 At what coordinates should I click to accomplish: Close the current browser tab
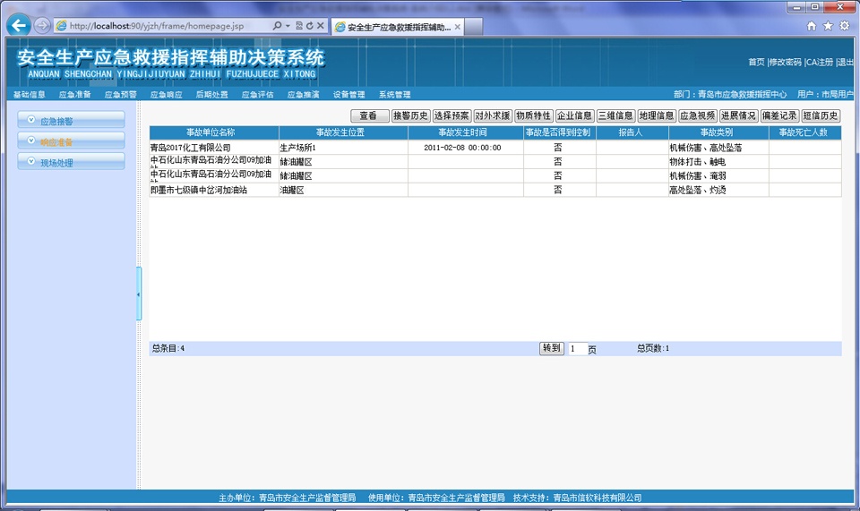pos(458,27)
